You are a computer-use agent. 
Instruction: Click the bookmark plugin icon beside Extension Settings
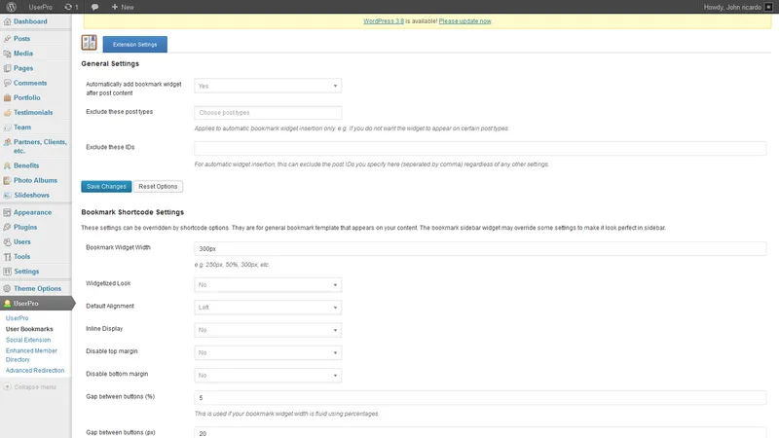click(89, 42)
